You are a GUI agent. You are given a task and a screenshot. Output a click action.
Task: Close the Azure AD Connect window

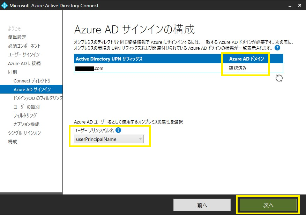[x=300, y=6]
